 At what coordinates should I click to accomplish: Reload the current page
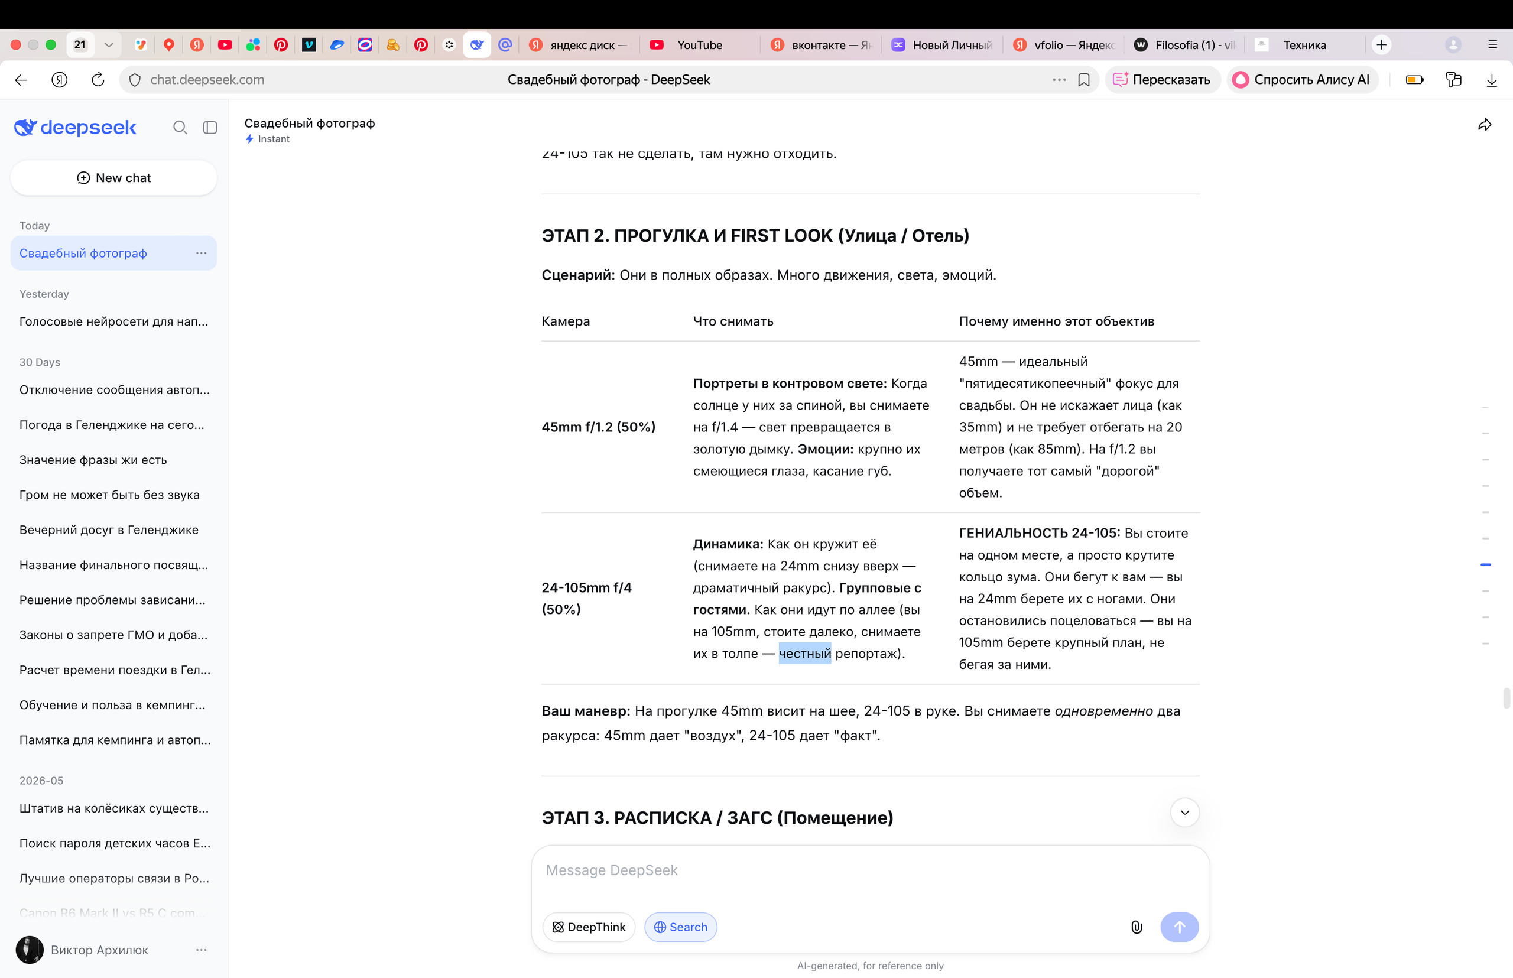click(98, 80)
